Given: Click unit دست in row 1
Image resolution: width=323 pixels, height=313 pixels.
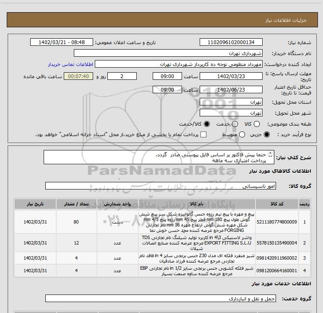Looking at the screenshot, I should [x=117, y=222].
